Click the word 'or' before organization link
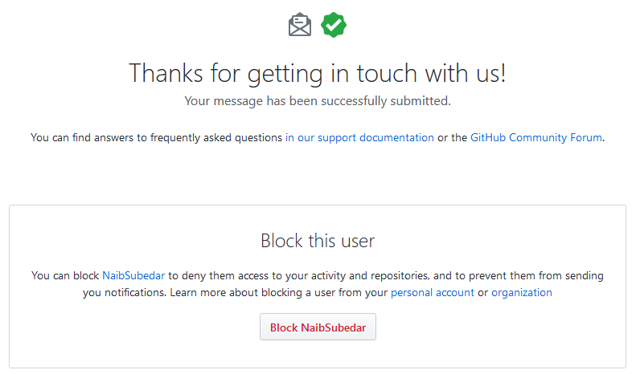 (482, 293)
